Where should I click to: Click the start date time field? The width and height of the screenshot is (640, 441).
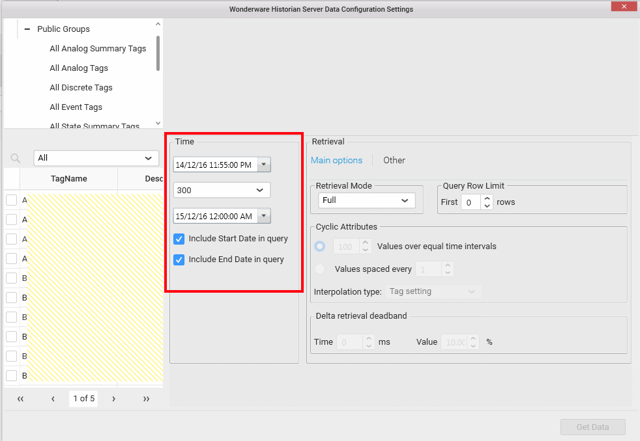216,165
